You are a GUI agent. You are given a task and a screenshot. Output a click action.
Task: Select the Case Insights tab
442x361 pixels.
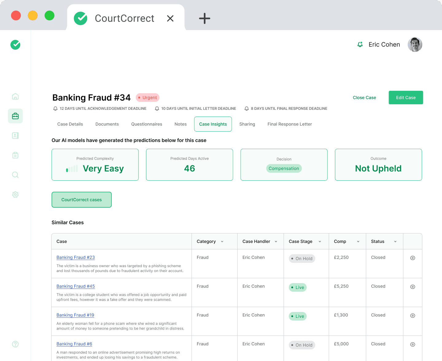(213, 124)
